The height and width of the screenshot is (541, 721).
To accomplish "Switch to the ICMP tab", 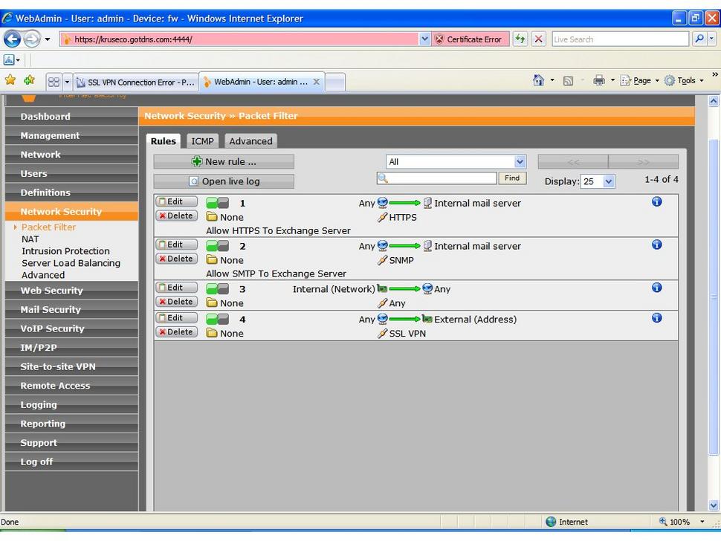I will [202, 141].
